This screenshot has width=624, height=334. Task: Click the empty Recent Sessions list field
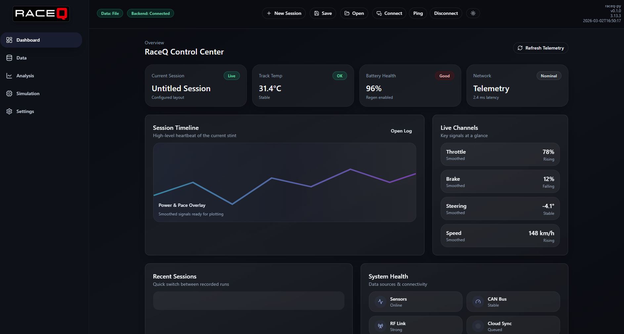(x=248, y=301)
